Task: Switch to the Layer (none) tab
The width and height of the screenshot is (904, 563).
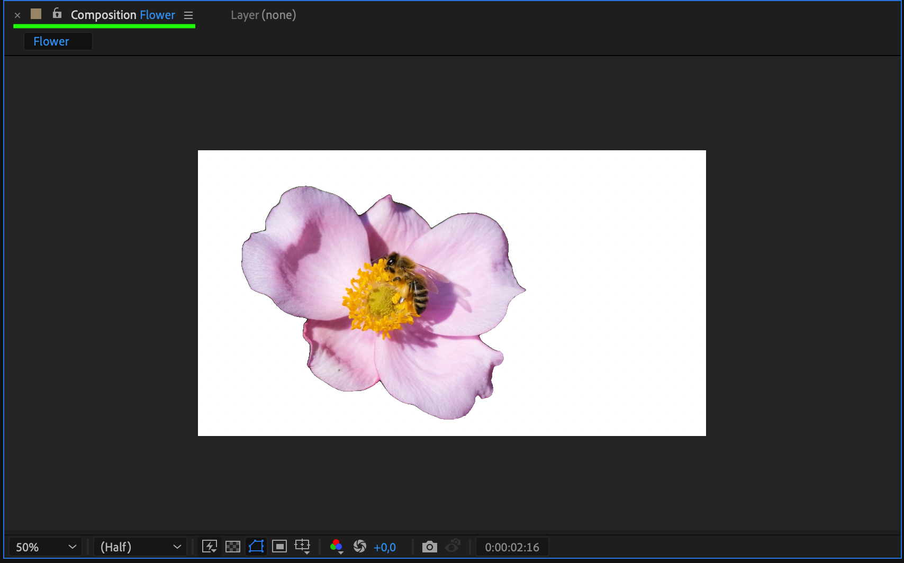Action: click(x=263, y=15)
